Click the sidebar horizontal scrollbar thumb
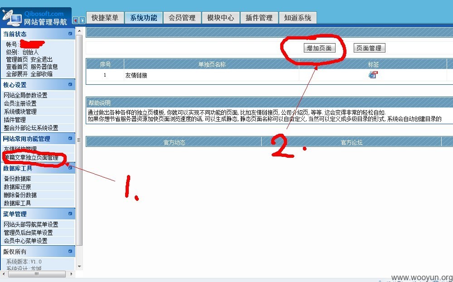Screen dimensions: 453x282 click(x=37, y=274)
